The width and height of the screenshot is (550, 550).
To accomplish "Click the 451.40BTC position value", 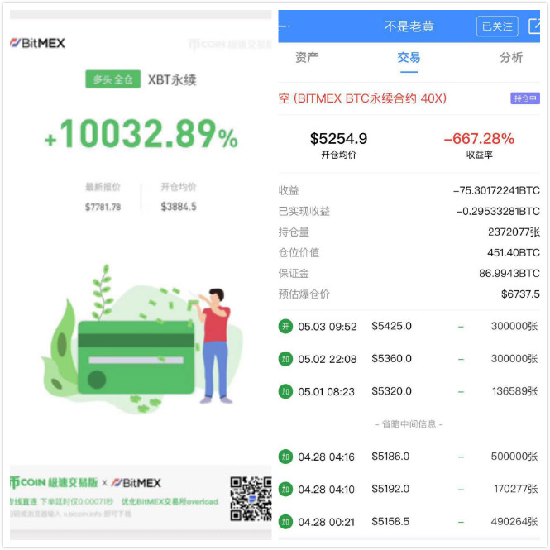I will coord(514,252).
